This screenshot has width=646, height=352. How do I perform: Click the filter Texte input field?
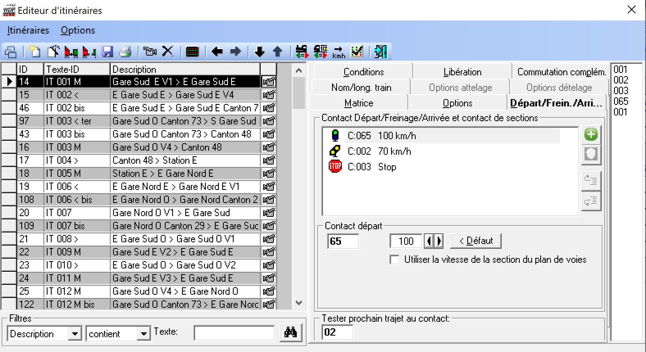234,333
